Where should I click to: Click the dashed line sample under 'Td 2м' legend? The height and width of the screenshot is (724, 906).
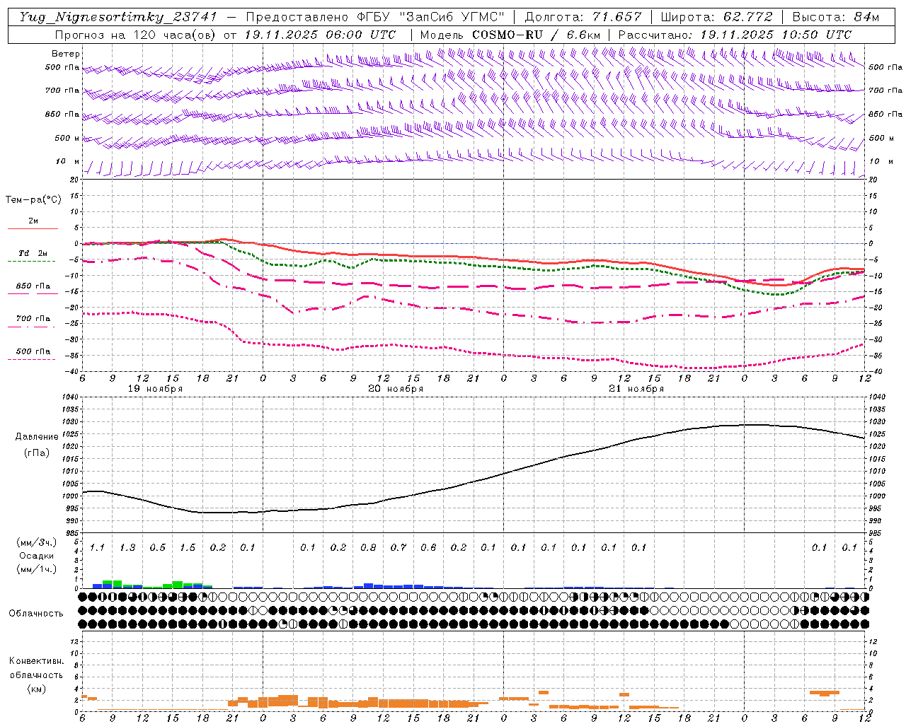point(31,261)
